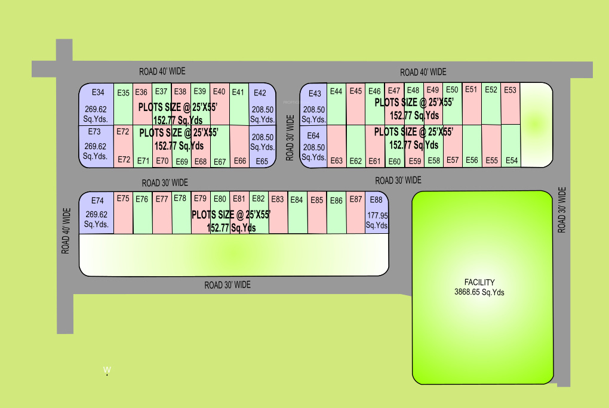Click the vertical Road 40' Wide label
This screenshot has height=408, width=609.
tap(66, 231)
